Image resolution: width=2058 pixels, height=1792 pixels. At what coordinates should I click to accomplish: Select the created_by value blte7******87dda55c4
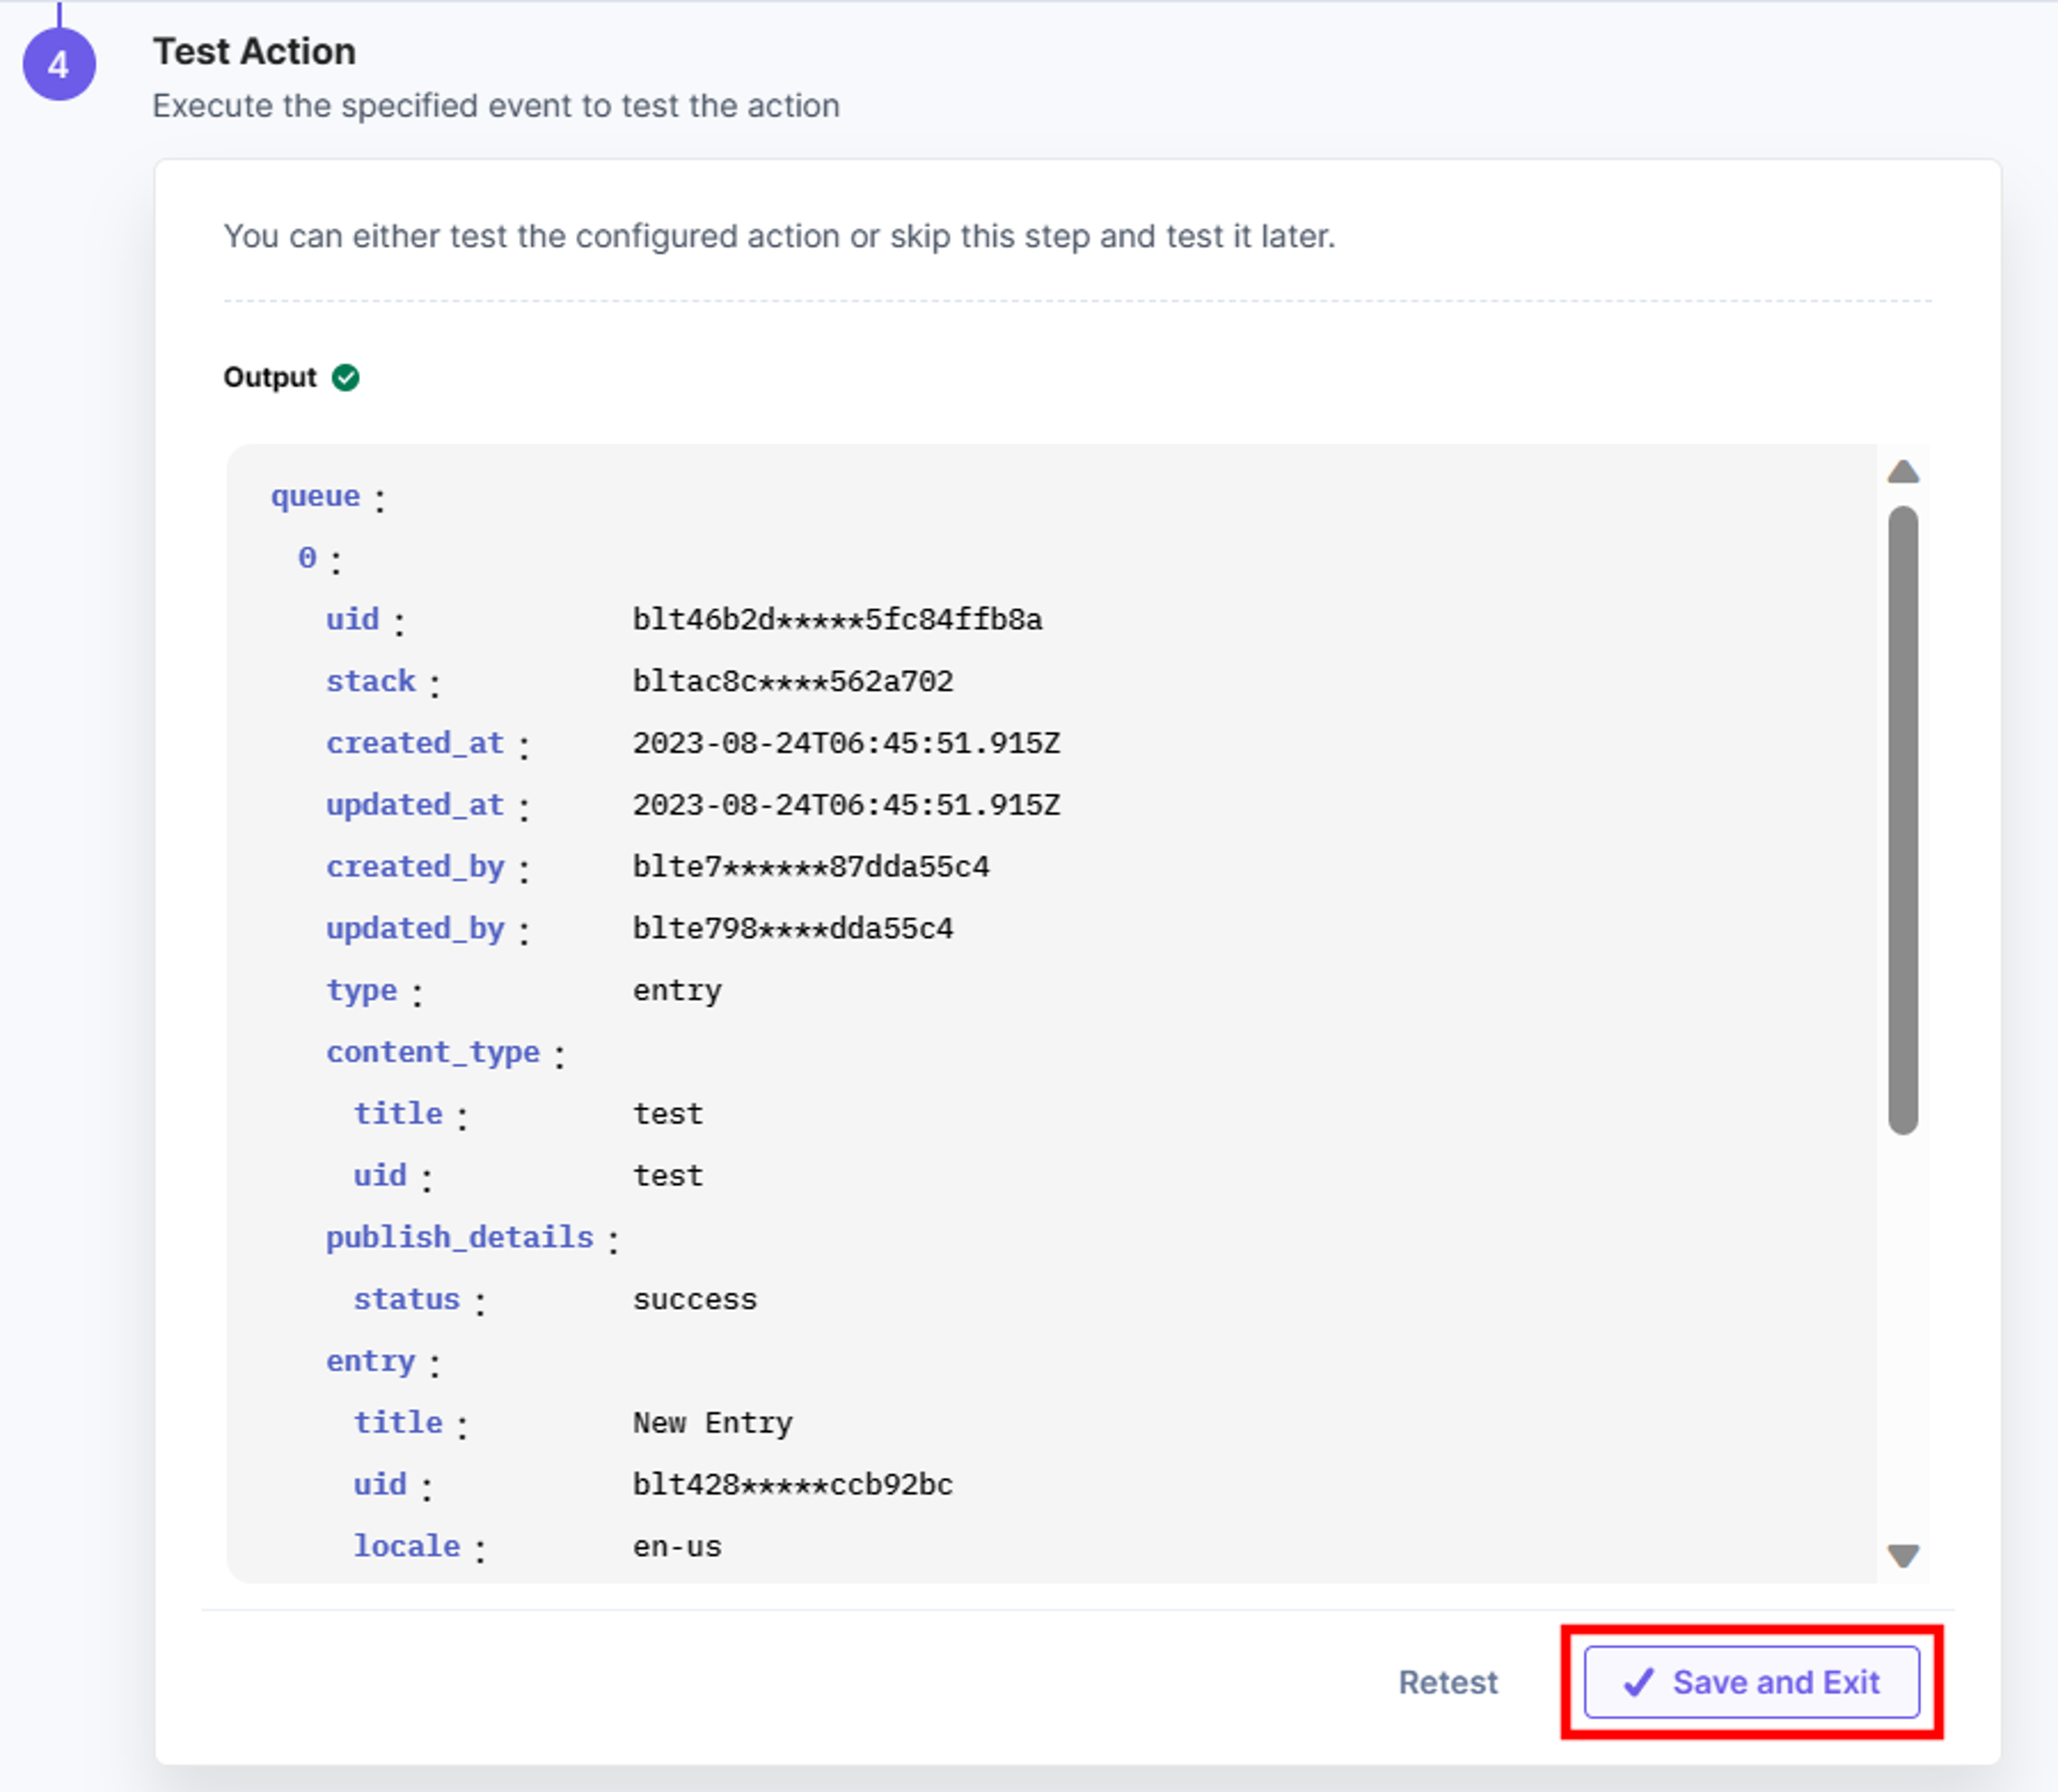810,866
